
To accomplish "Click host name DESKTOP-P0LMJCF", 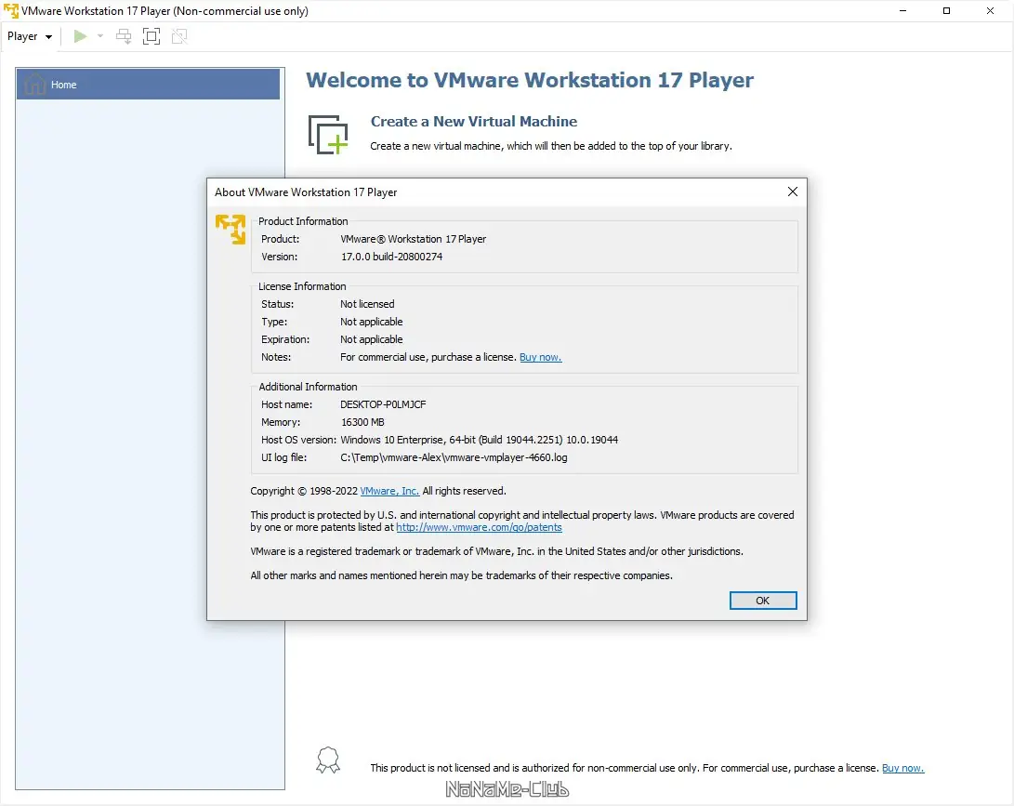I will click(384, 404).
